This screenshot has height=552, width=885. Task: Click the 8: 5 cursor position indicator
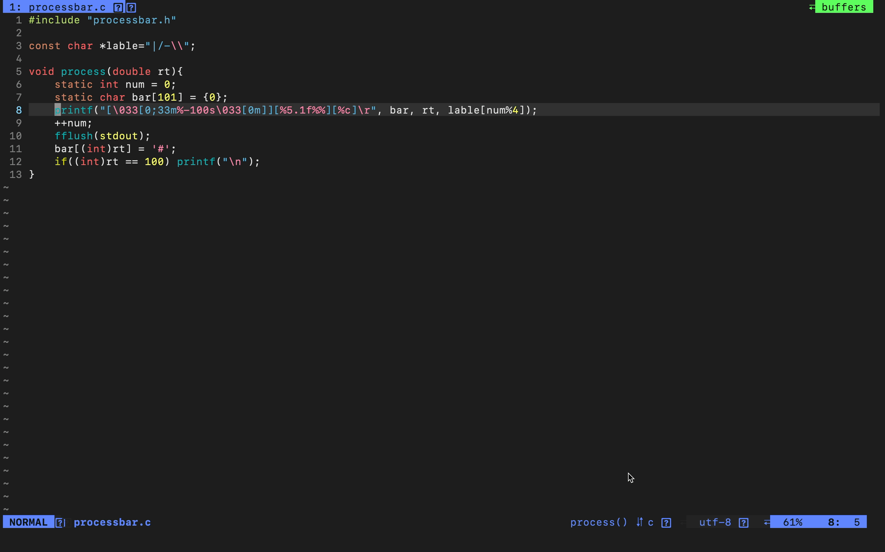pos(843,522)
